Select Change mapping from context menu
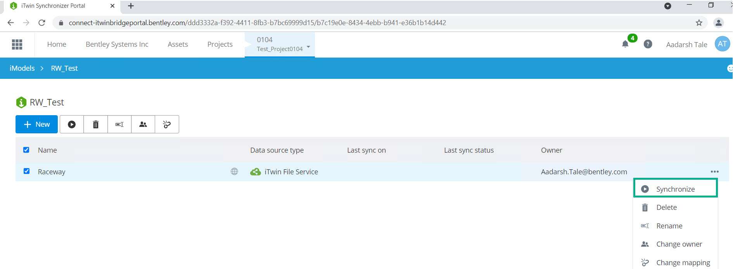 tap(676, 262)
